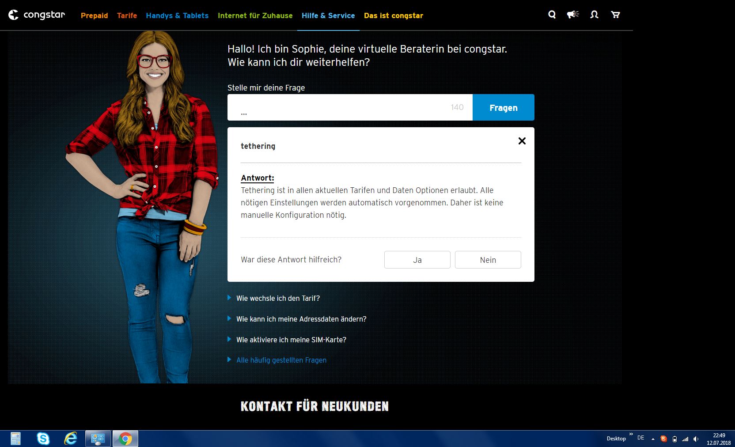
Task: Select Hilfe & Service tab
Action: [328, 15]
